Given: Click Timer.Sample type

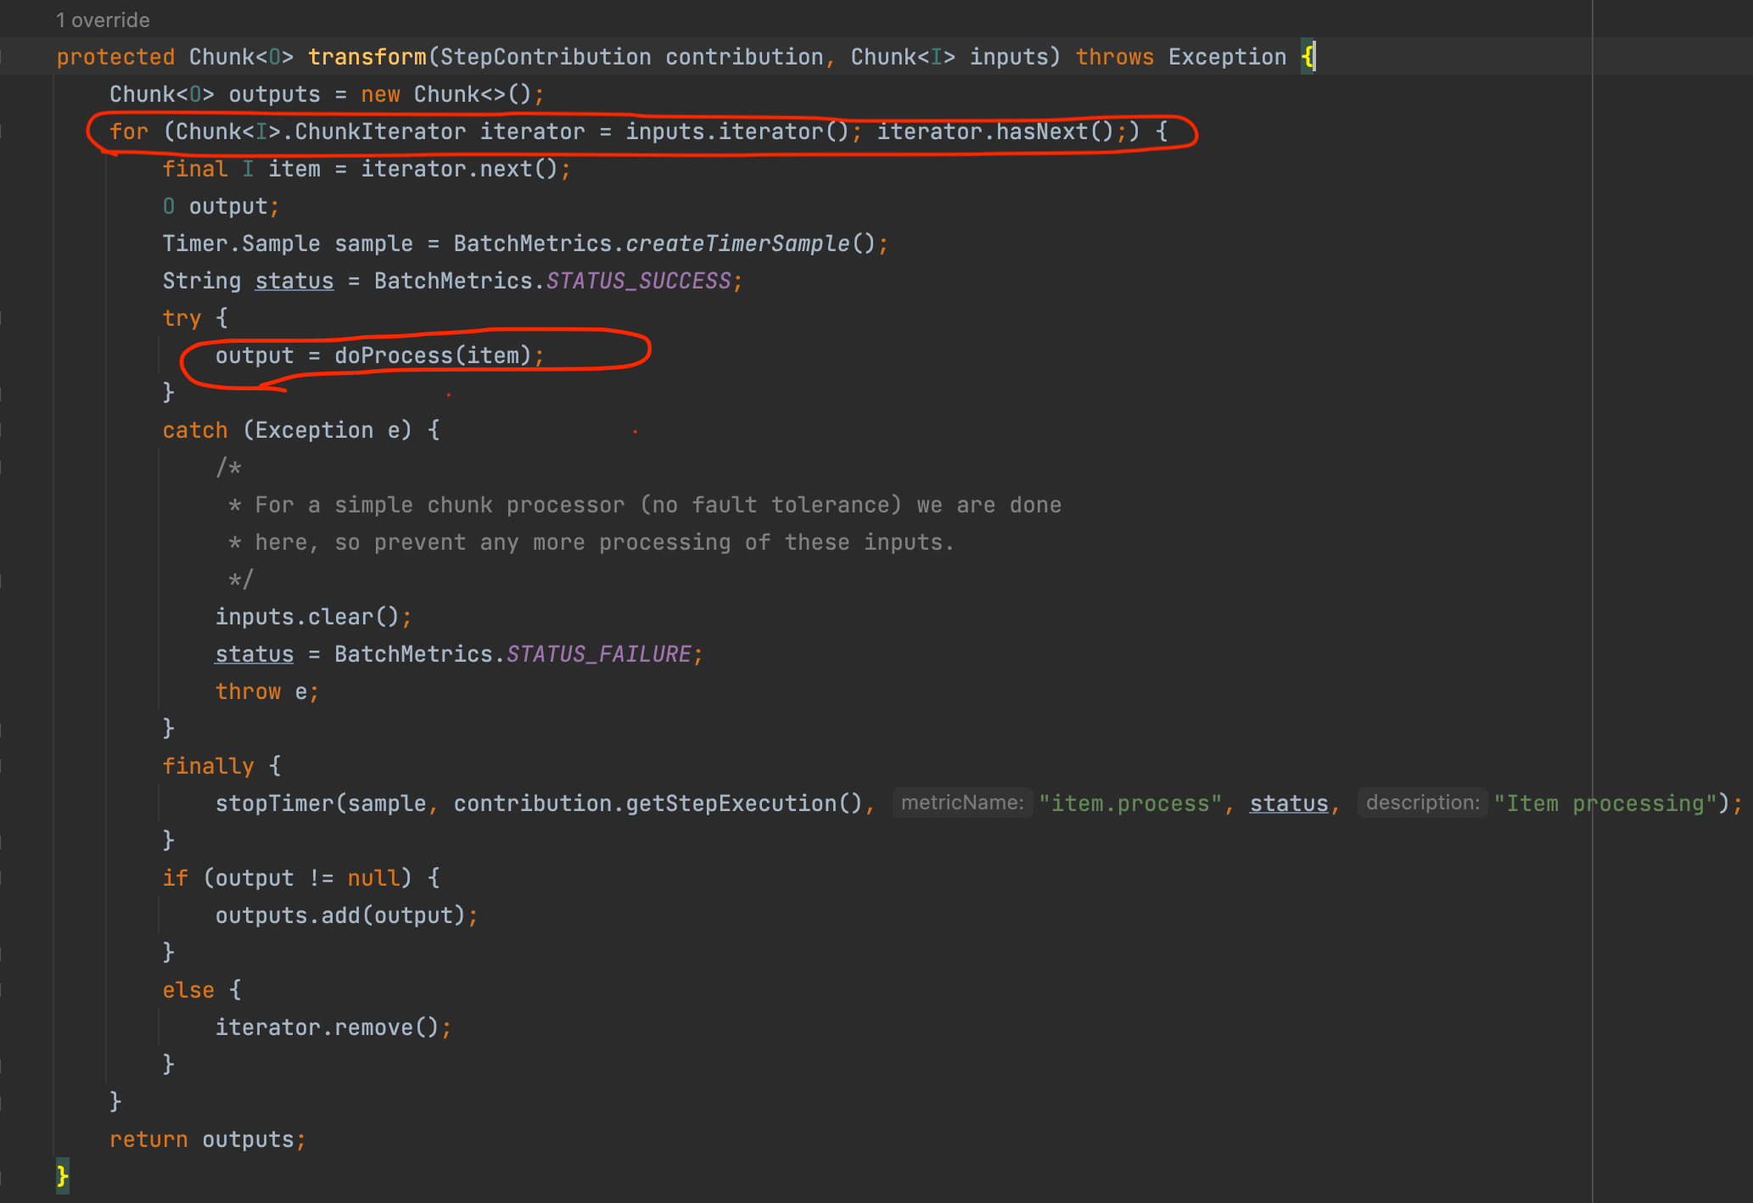Looking at the screenshot, I should [x=241, y=243].
